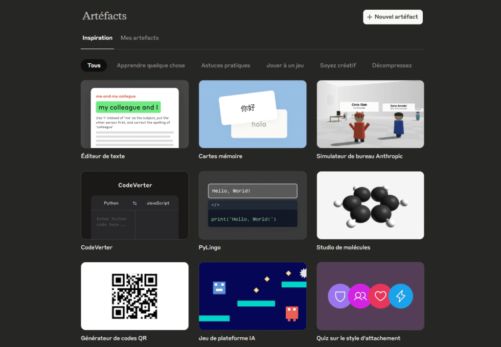This screenshot has height=347, width=501.
Task: Click the Éditeur de texte title
Action: [x=103, y=156]
